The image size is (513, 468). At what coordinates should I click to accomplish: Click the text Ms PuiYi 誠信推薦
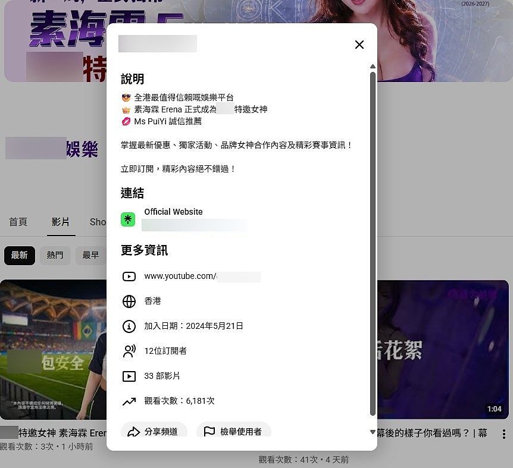click(168, 121)
